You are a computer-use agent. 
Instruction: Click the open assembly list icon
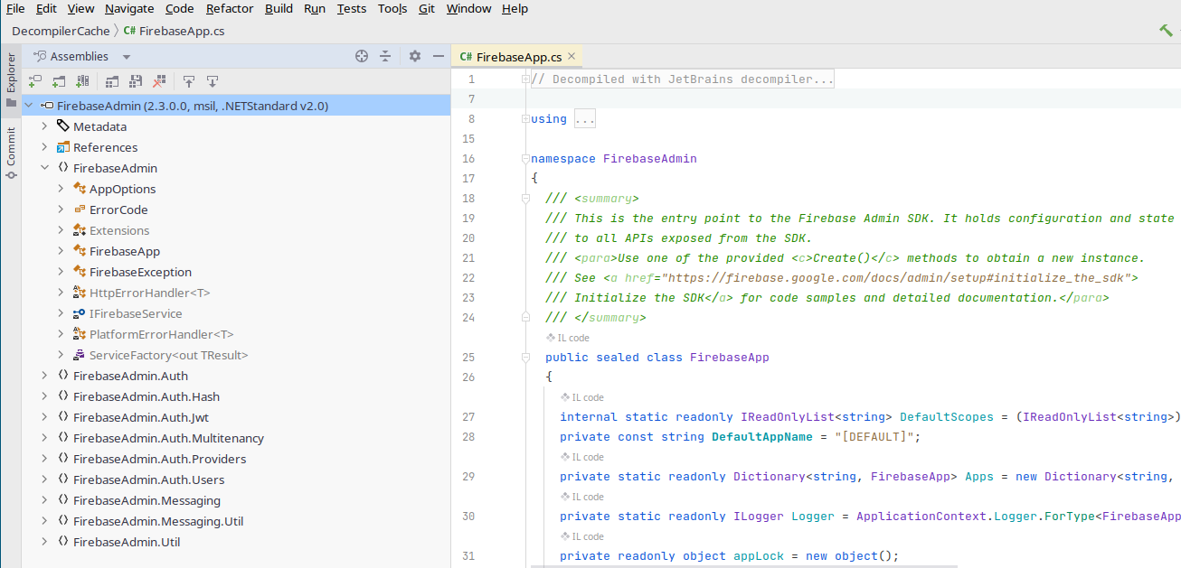coord(112,81)
